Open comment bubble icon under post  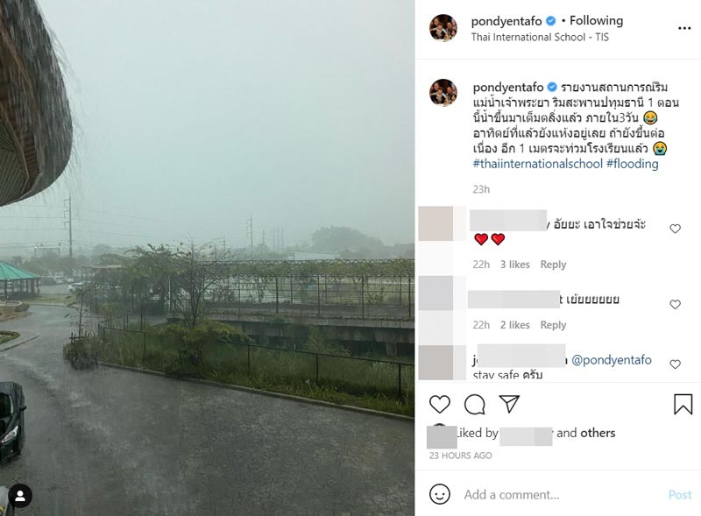(x=475, y=404)
